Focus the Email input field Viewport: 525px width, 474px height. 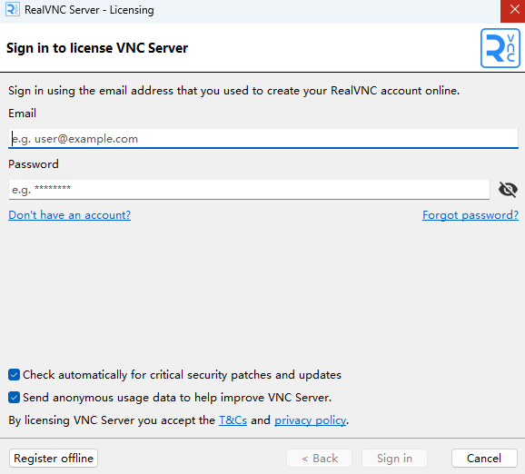263,139
